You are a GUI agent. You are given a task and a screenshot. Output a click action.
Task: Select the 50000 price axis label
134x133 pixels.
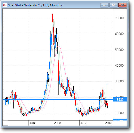click(x=119, y=50)
